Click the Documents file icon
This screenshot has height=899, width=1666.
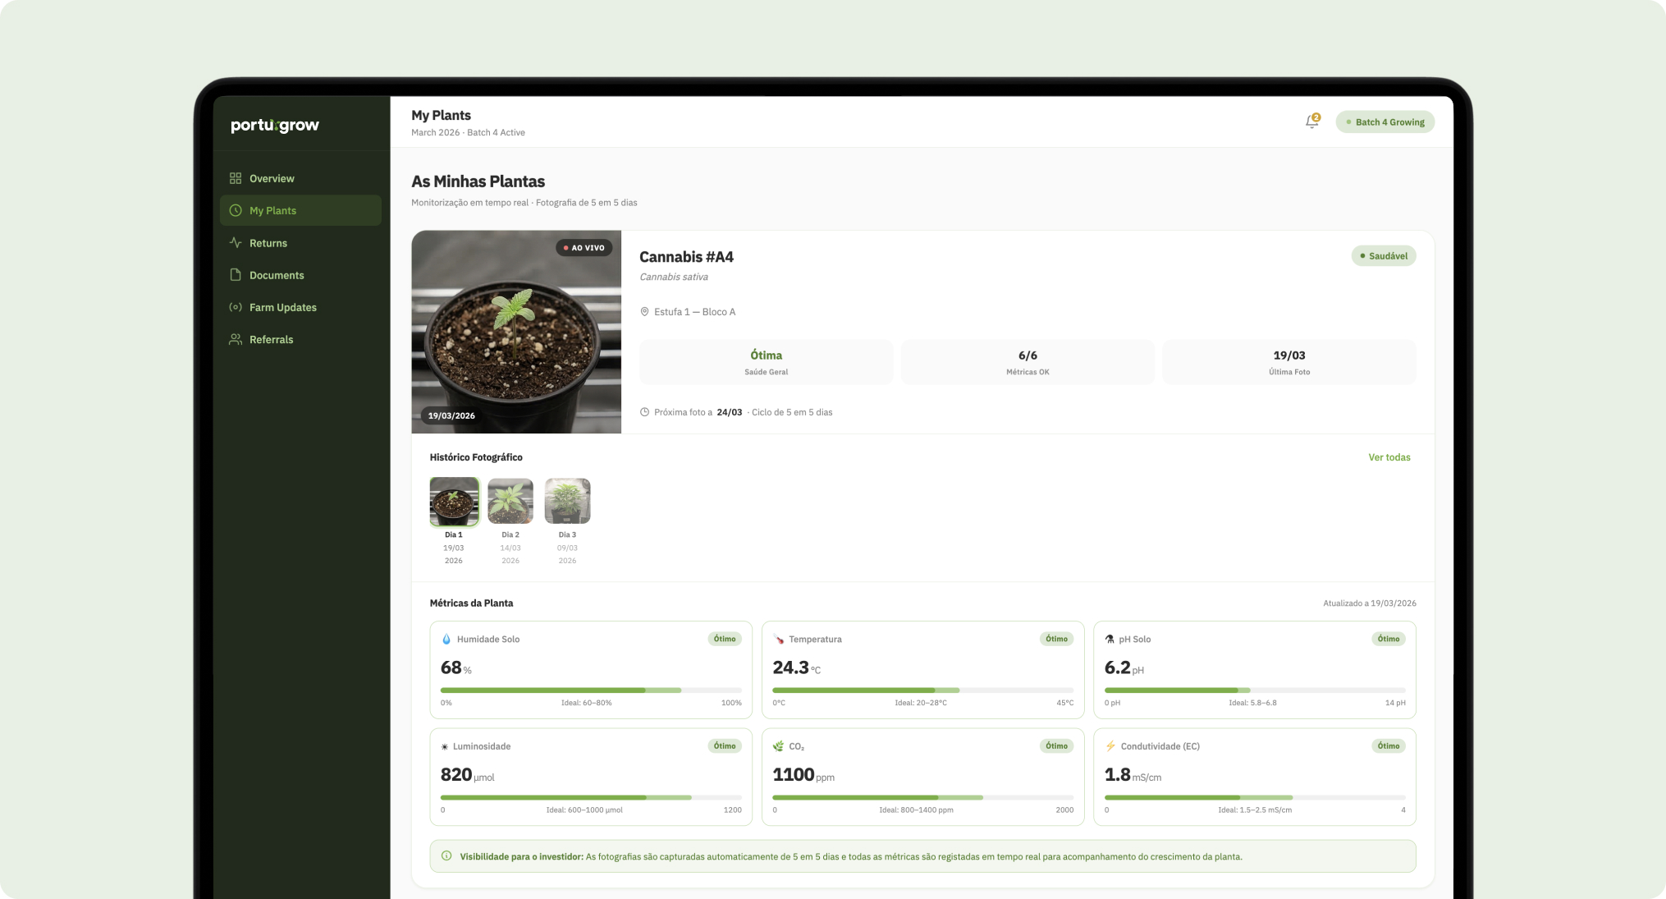click(236, 274)
